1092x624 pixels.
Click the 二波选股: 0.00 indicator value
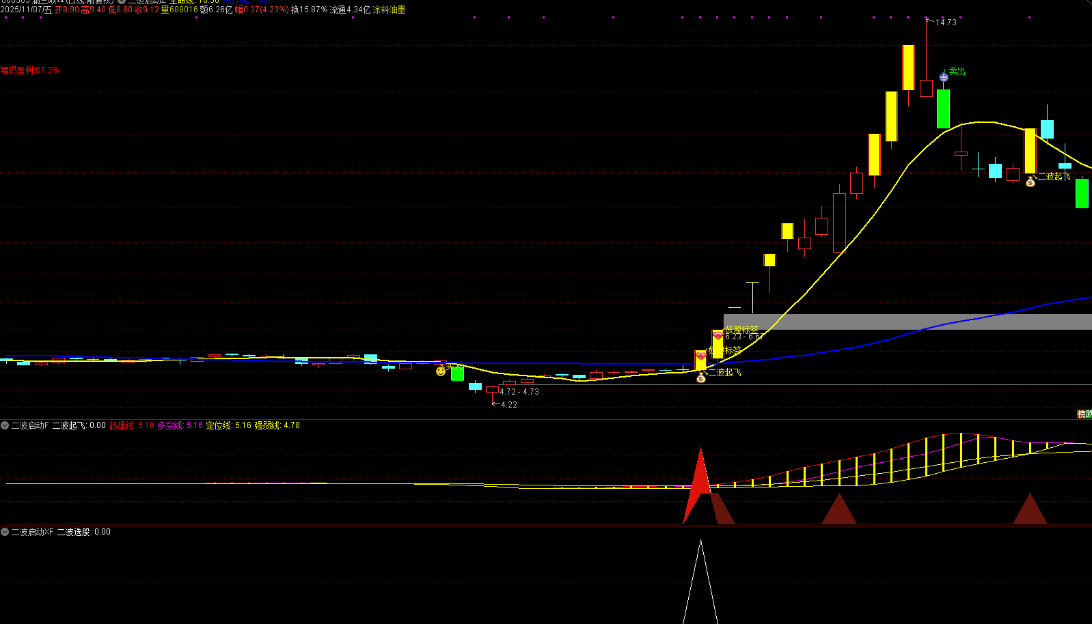(x=83, y=532)
